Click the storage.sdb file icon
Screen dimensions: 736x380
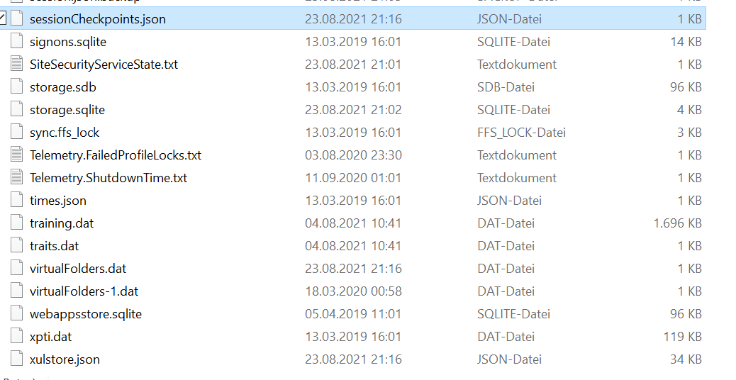click(16, 87)
